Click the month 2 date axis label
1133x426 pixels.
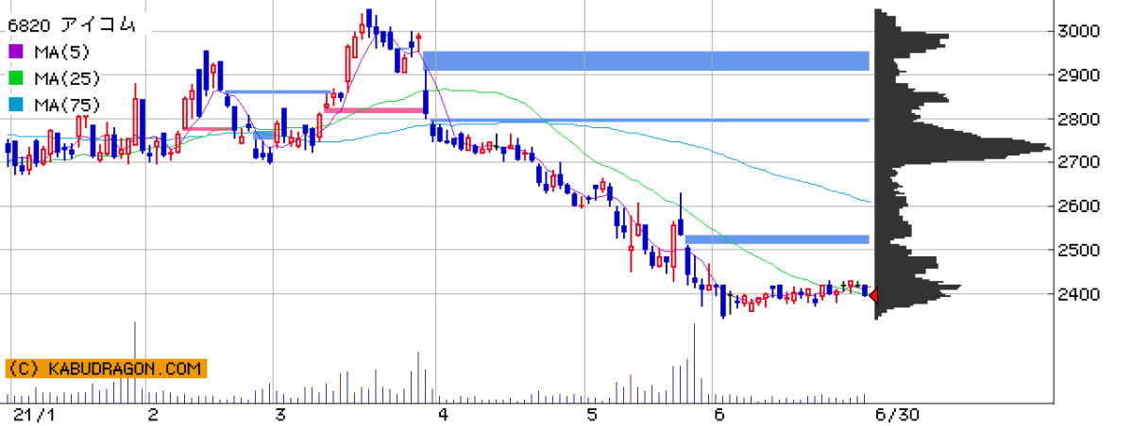[x=153, y=415]
